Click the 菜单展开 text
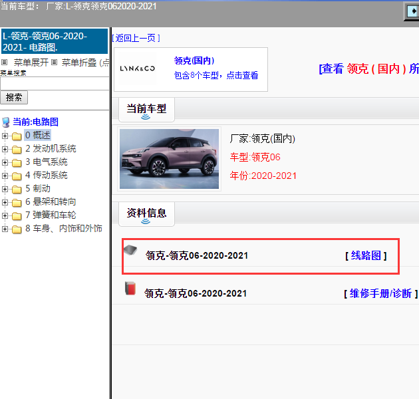 pyautogui.click(x=31, y=63)
